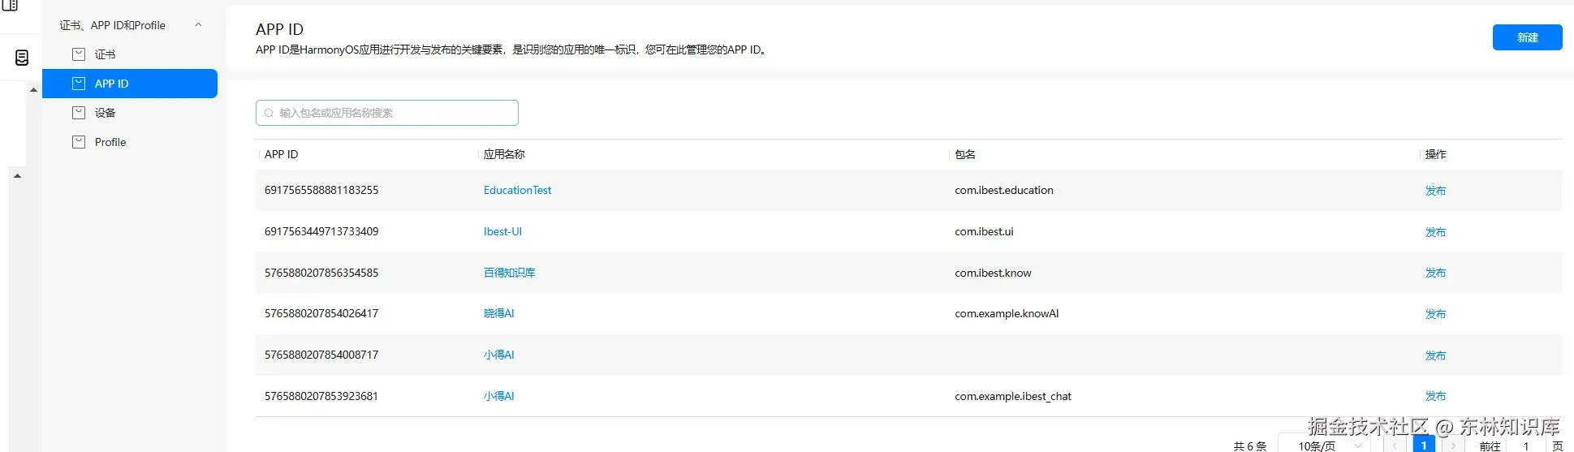1574x452 pixels.
Task: Open the Ibest-UI app link
Action: coord(502,231)
